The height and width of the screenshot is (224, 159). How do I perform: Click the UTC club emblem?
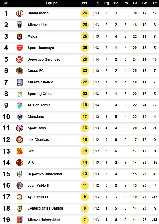click(20, 163)
